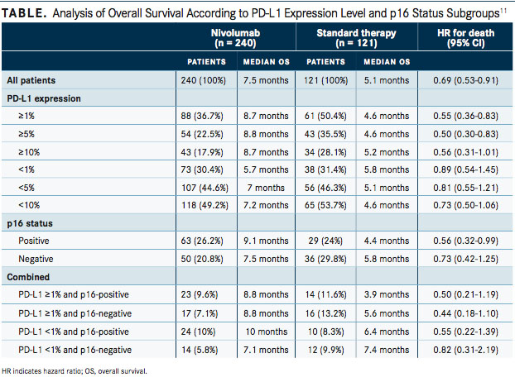This screenshot has height=377, width=515.
Task: Click the '43 (17.9%)' cell
Action: (x=202, y=152)
